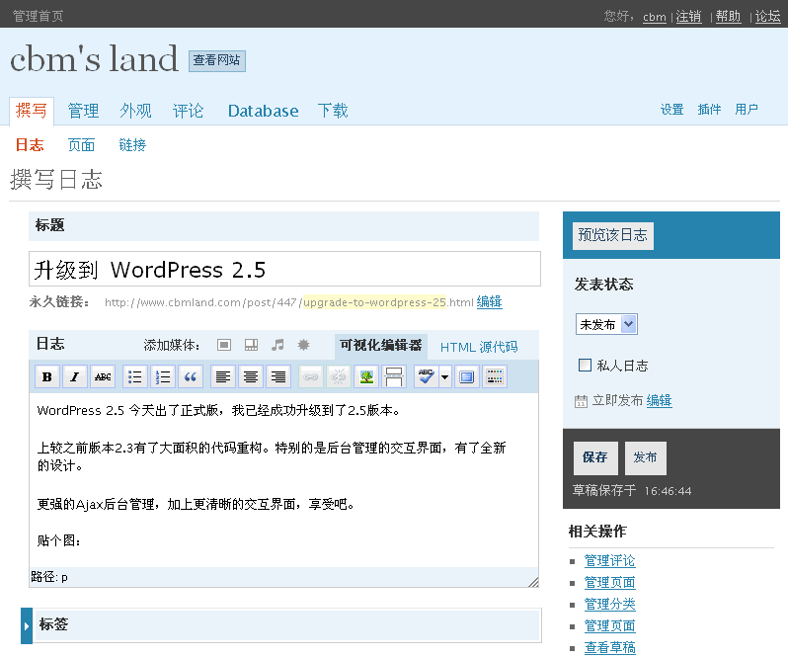Image resolution: width=788 pixels, height=659 pixels.
Task: Click the 预览该日志 preview button
Action: [x=613, y=236]
